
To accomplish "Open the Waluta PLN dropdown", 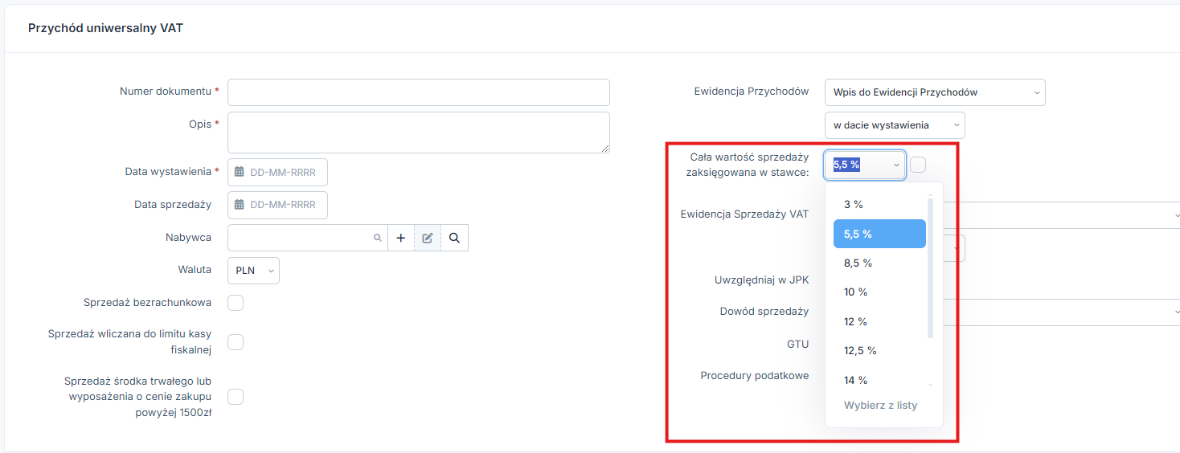I will tap(253, 271).
